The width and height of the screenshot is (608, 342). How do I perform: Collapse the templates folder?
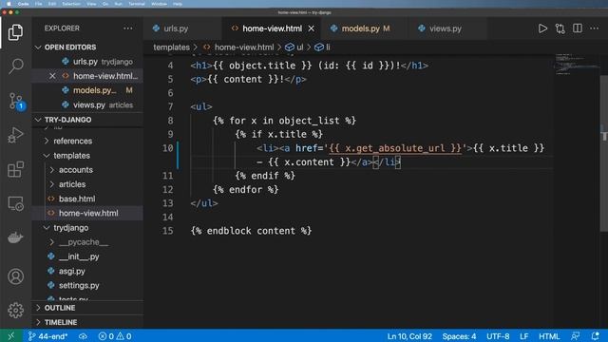tap(87, 156)
